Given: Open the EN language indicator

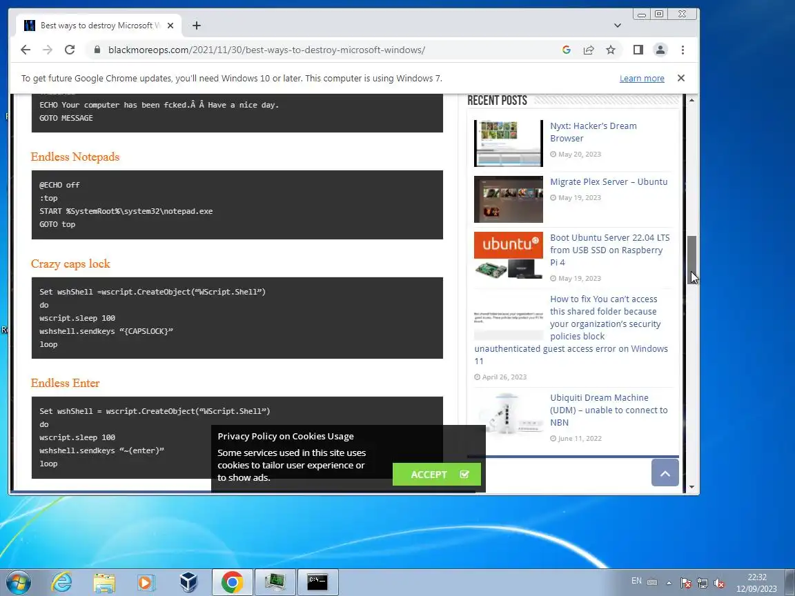Looking at the screenshot, I should [637, 581].
